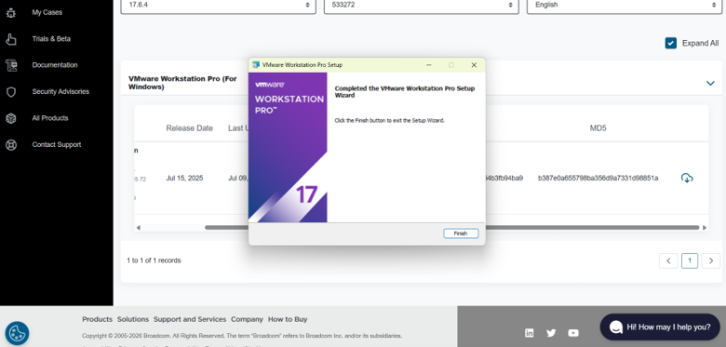The width and height of the screenshot is (726, 347).
Task: Open the Products footer link
Action: (x=97, y=319)
